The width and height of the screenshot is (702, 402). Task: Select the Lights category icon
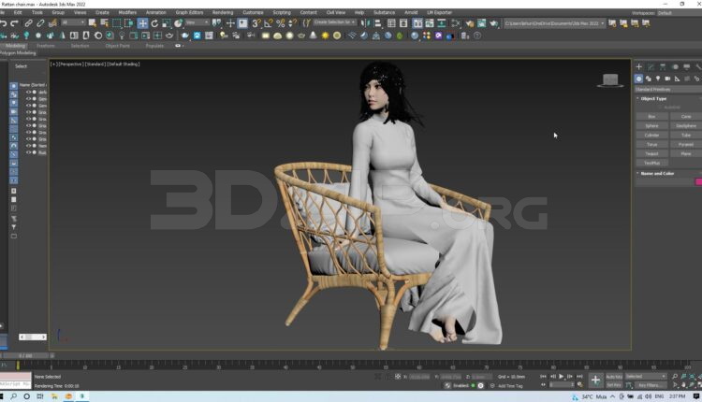[x=658, y=79]
